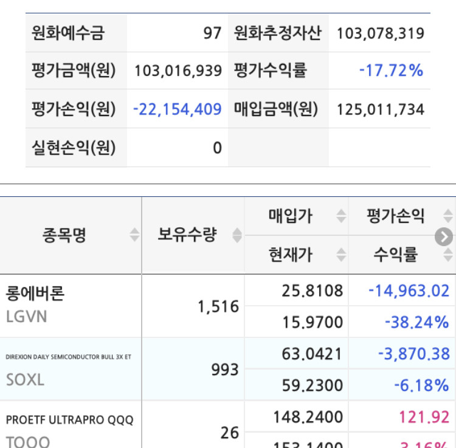Sort by 매입가 arrows icon
Image resolution: width=456 pixels, height=448 pixels.
[341, 216]
